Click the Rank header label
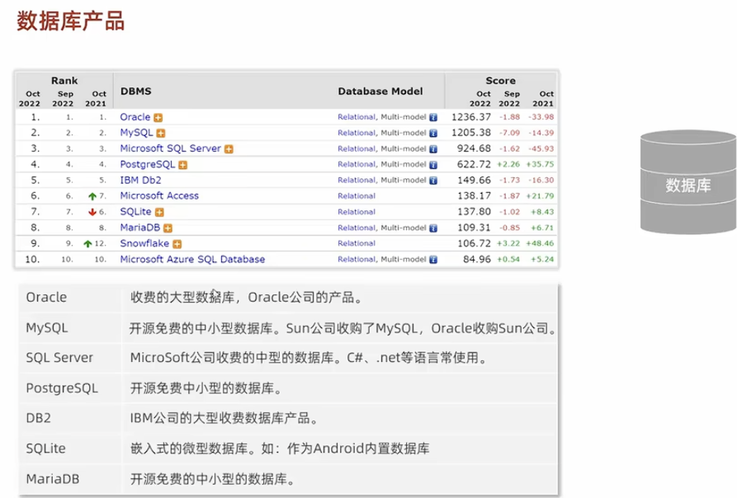The height and width of the screenshot is (498, 737). [64, 81]
